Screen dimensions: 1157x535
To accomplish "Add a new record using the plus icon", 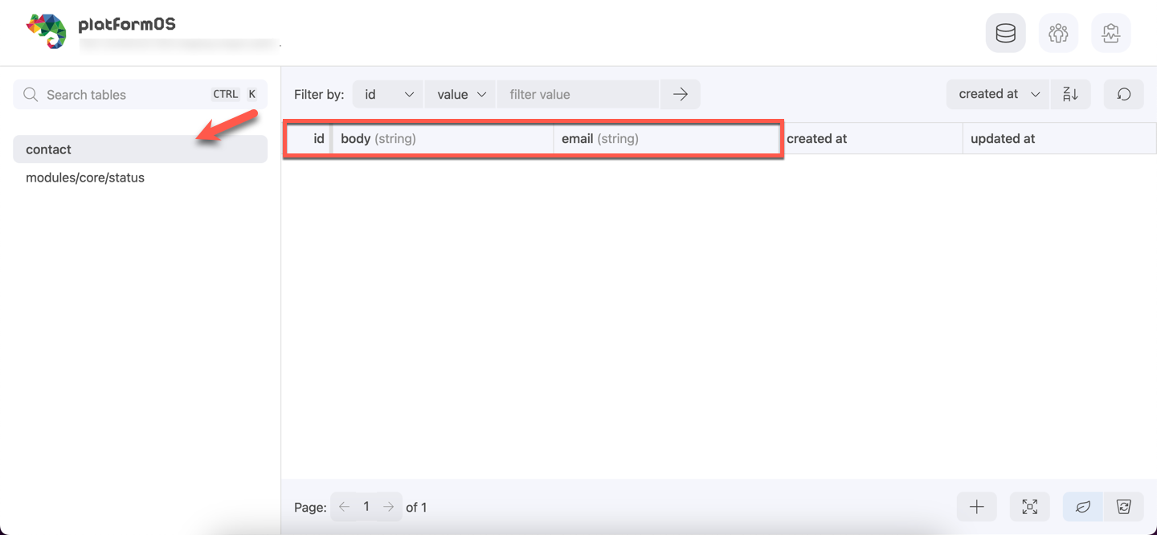I will pos(976,506).
